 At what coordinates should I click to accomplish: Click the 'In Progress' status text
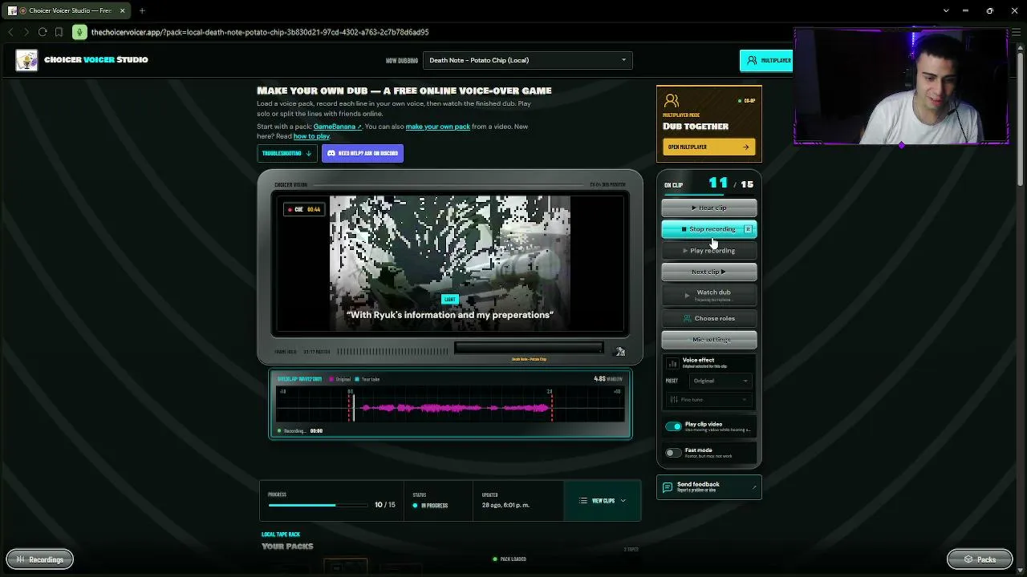click(x=434, y=506)
